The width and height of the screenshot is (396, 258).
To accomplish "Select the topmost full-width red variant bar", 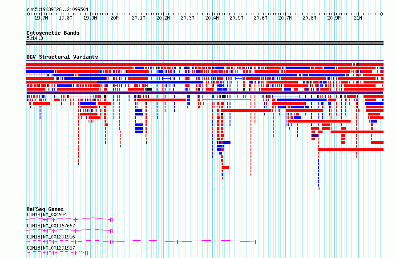I will (x=189, y=64).
